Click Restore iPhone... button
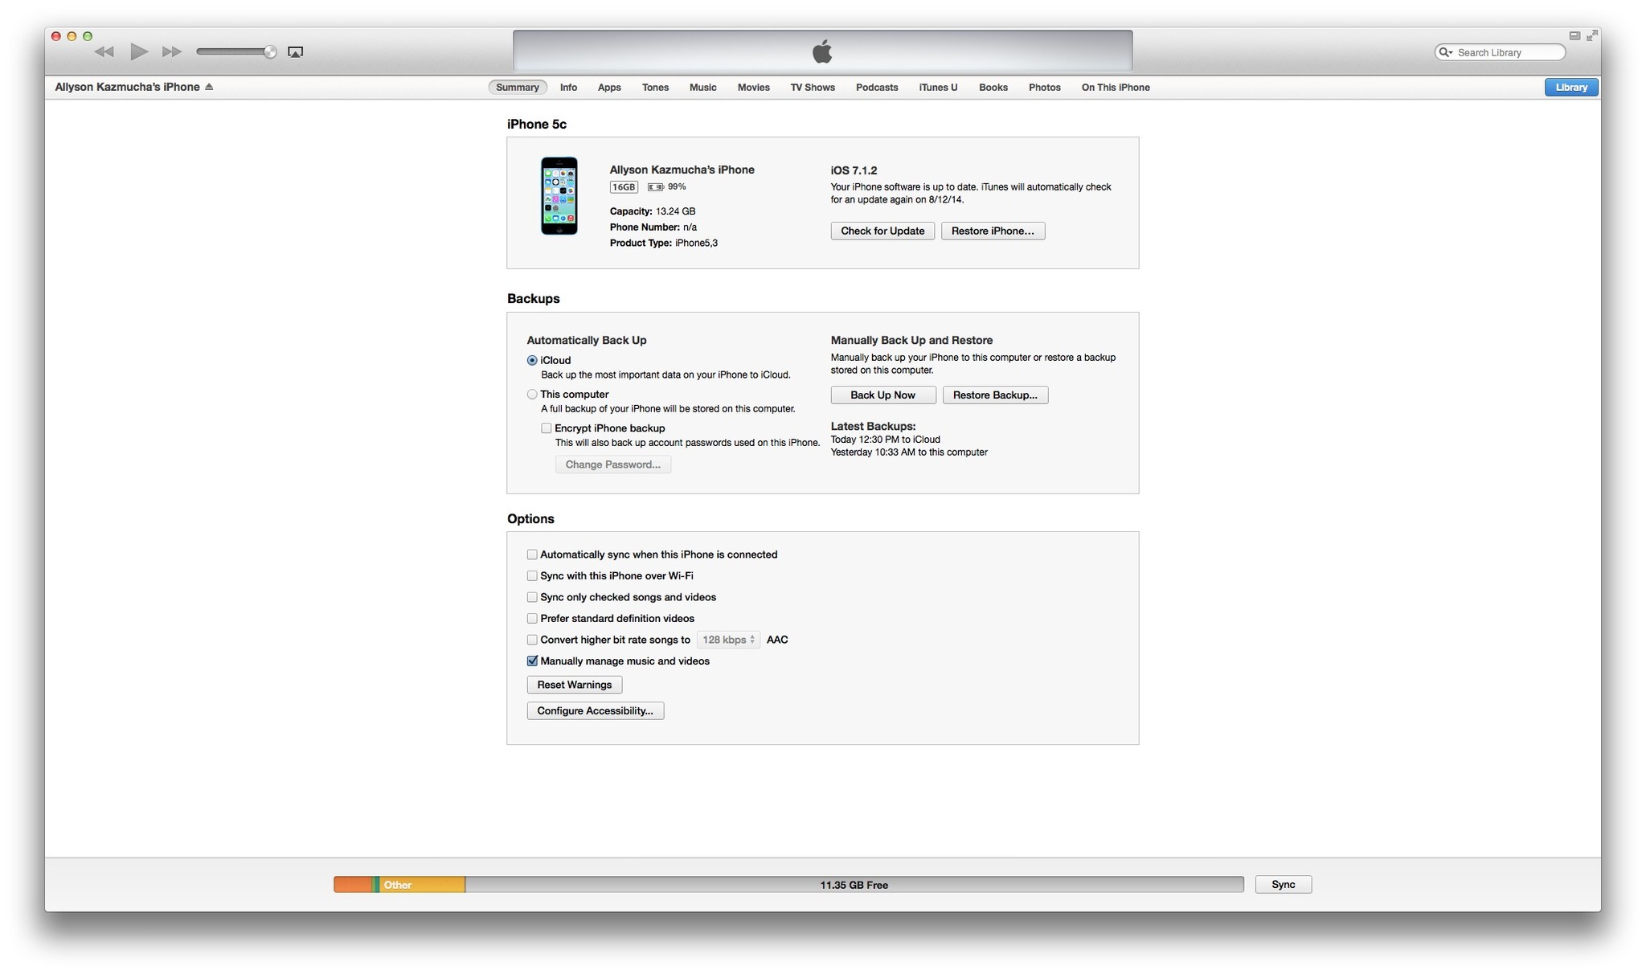1646x974 pixels. pos(993,231)
